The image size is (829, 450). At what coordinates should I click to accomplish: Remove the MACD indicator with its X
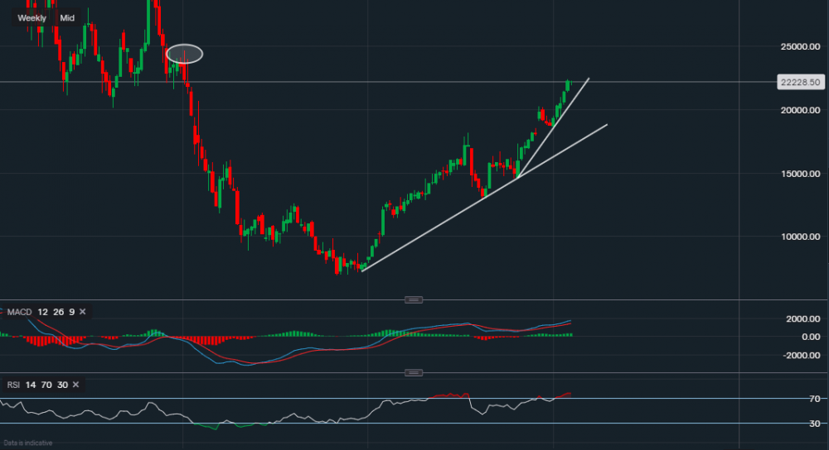(x=83, y=312)
